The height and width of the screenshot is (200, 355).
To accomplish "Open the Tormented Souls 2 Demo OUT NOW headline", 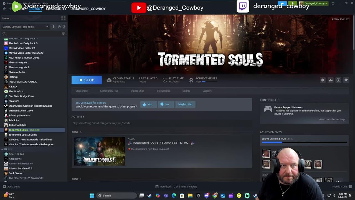I will click(x=161, y=143).
